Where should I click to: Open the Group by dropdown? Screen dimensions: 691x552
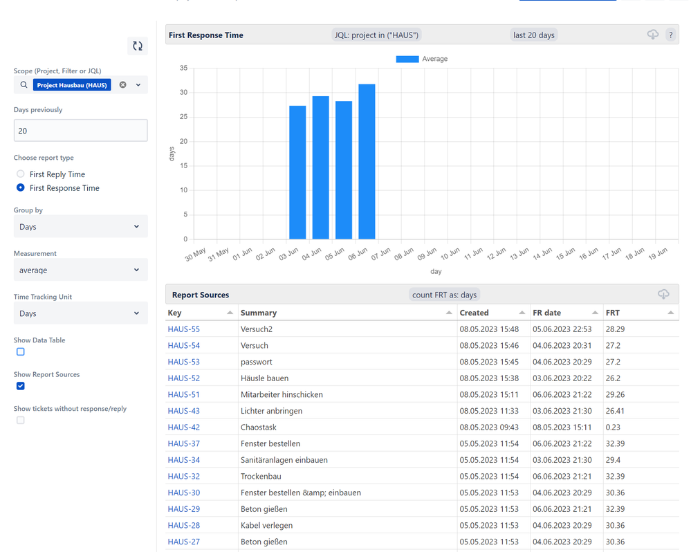80,227
